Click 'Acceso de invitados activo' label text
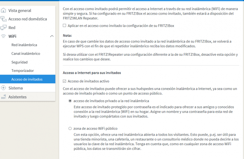 tap(88, 81)
